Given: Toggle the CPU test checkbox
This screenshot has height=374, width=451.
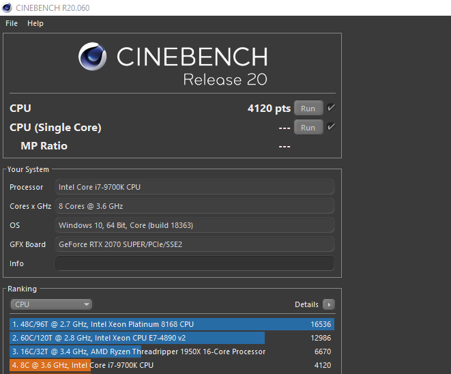Looking at the screenshot, I should point(331,108).
